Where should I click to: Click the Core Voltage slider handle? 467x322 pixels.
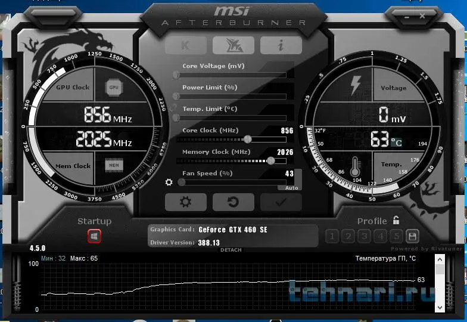(176, 75)
